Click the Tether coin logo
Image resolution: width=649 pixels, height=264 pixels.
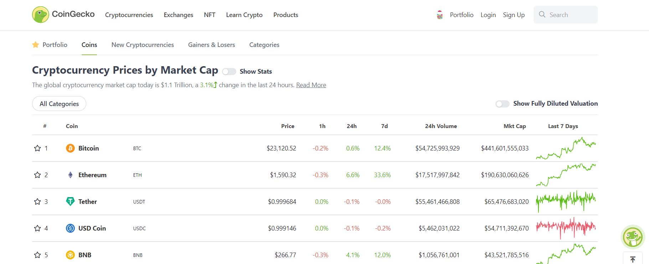[x=70, y=201]
